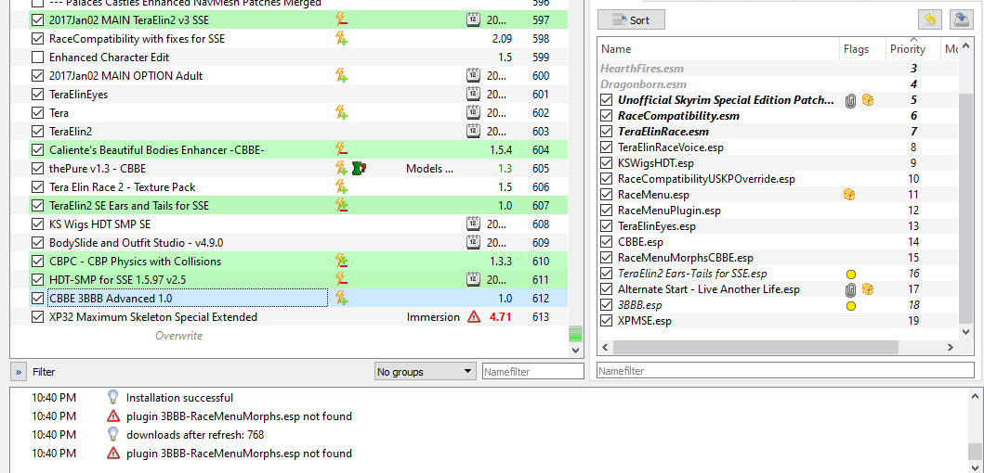Click the plugin list horizontal scrollbar right arrow
984x473 pixels.
pyautogui.click(x=951, y=347)
